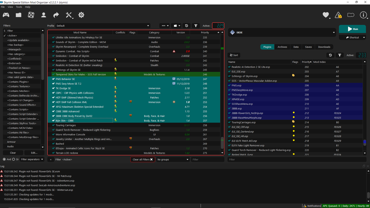Open the No groups dropdown
Screen dimensions: 370x208
173,159
